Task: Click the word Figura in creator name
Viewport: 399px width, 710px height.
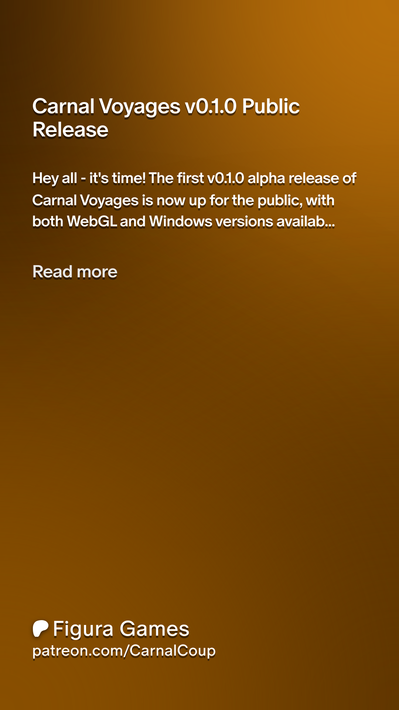Action: (x=83, y=629)
